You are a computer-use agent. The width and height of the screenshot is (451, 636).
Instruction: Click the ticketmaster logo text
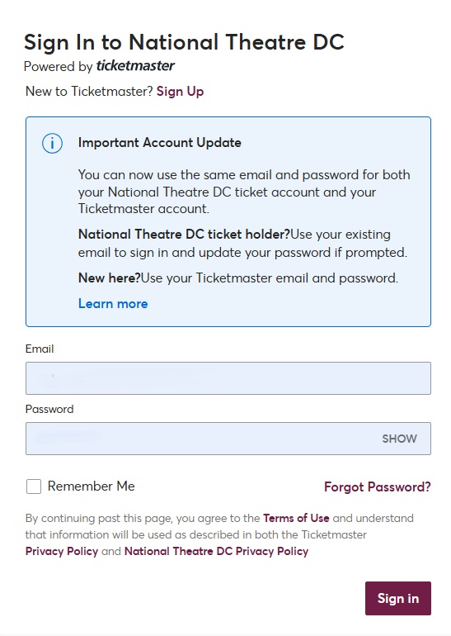pos(135,66)
